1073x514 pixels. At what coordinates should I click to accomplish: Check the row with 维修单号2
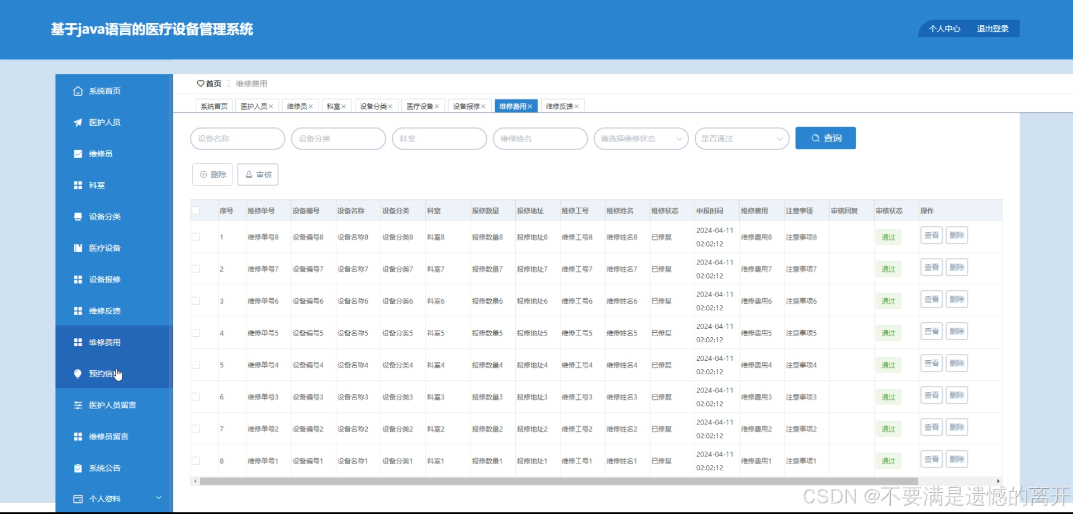196,429
